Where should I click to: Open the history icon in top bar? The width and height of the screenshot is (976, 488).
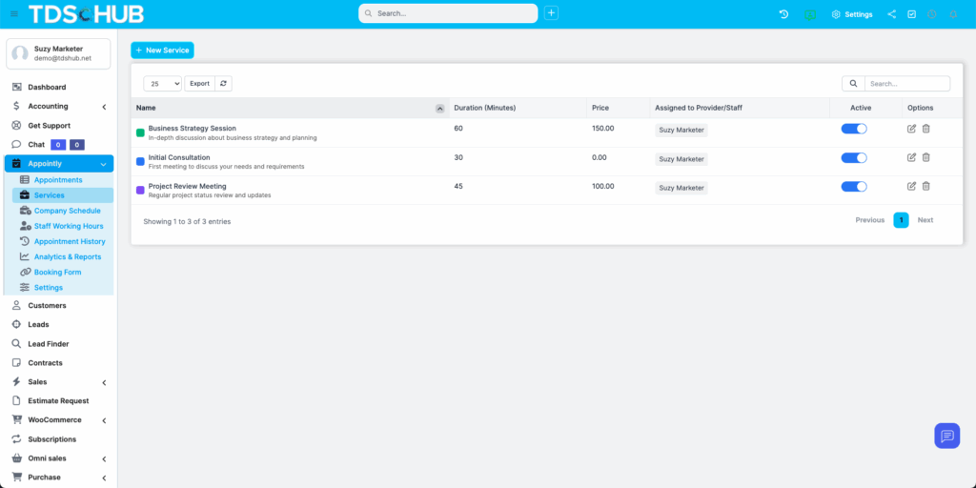[783, 14]
